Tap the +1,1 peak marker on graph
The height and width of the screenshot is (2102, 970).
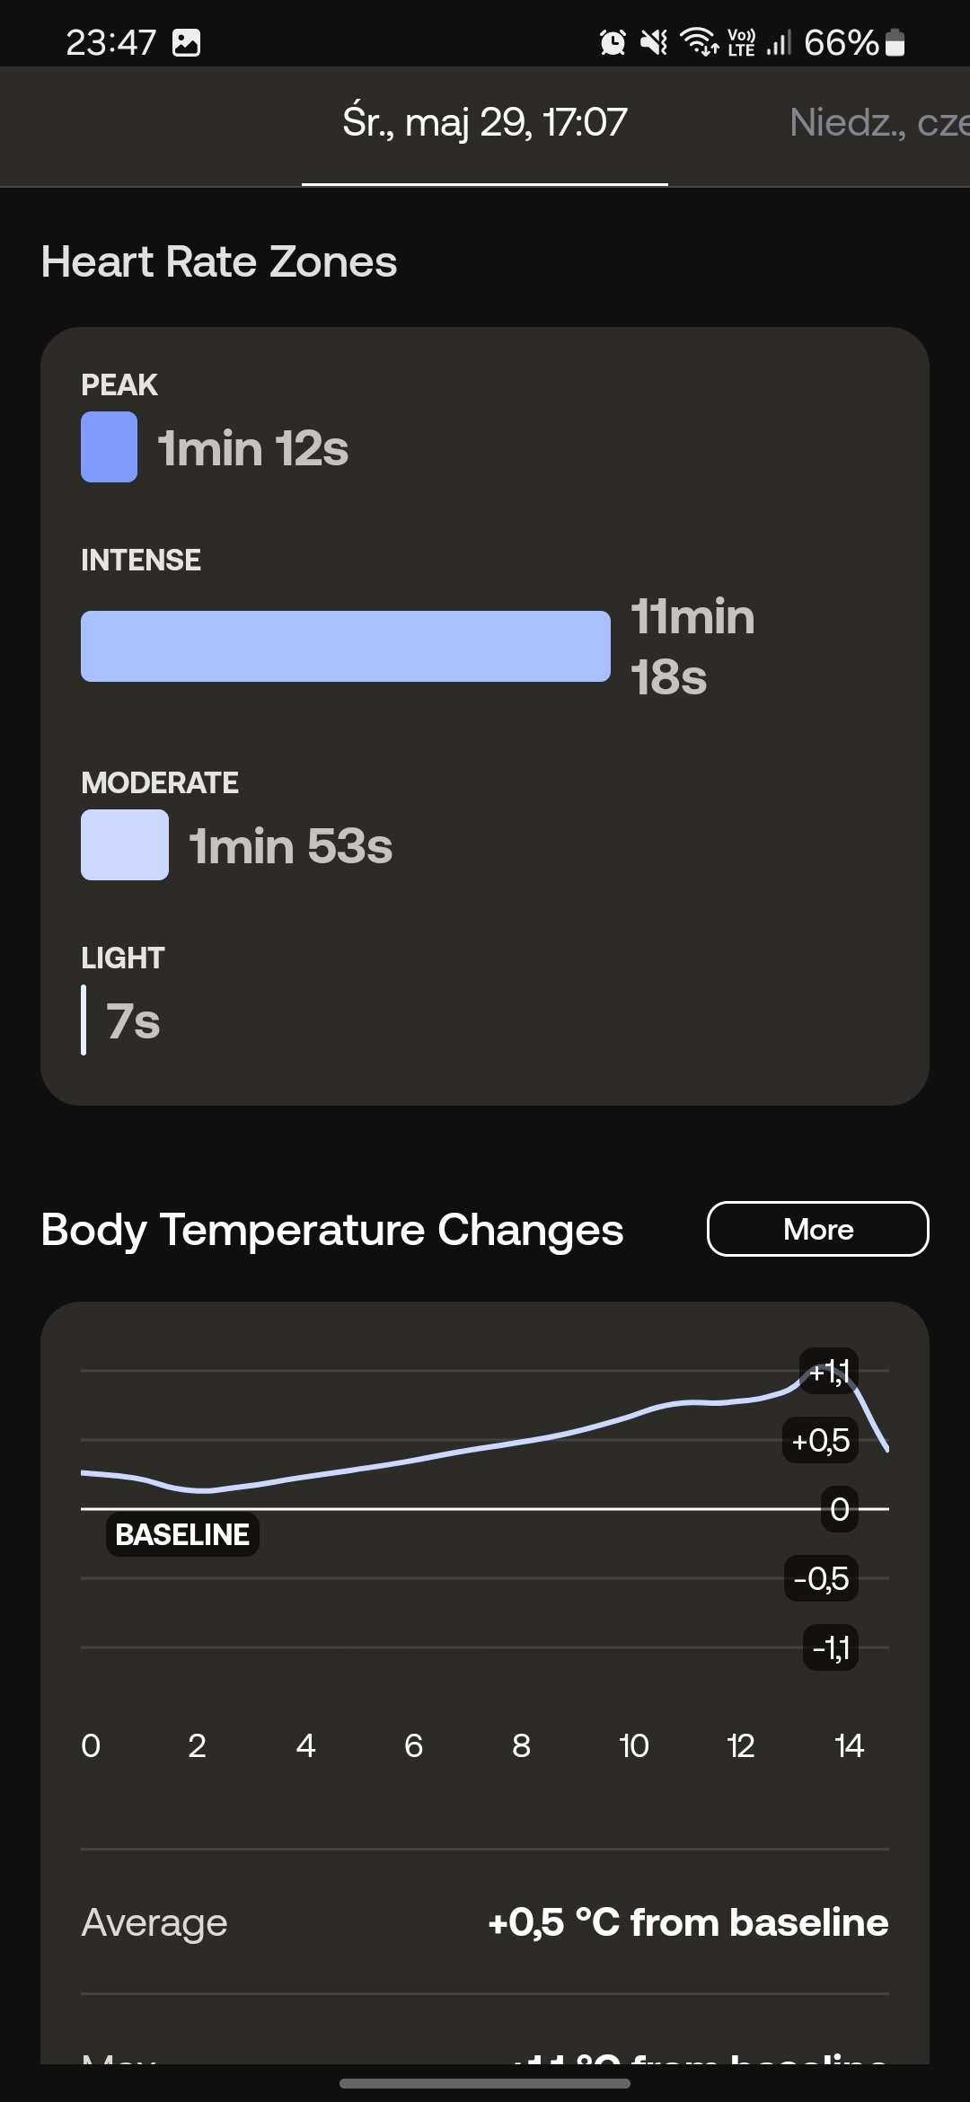[829, 1372]
